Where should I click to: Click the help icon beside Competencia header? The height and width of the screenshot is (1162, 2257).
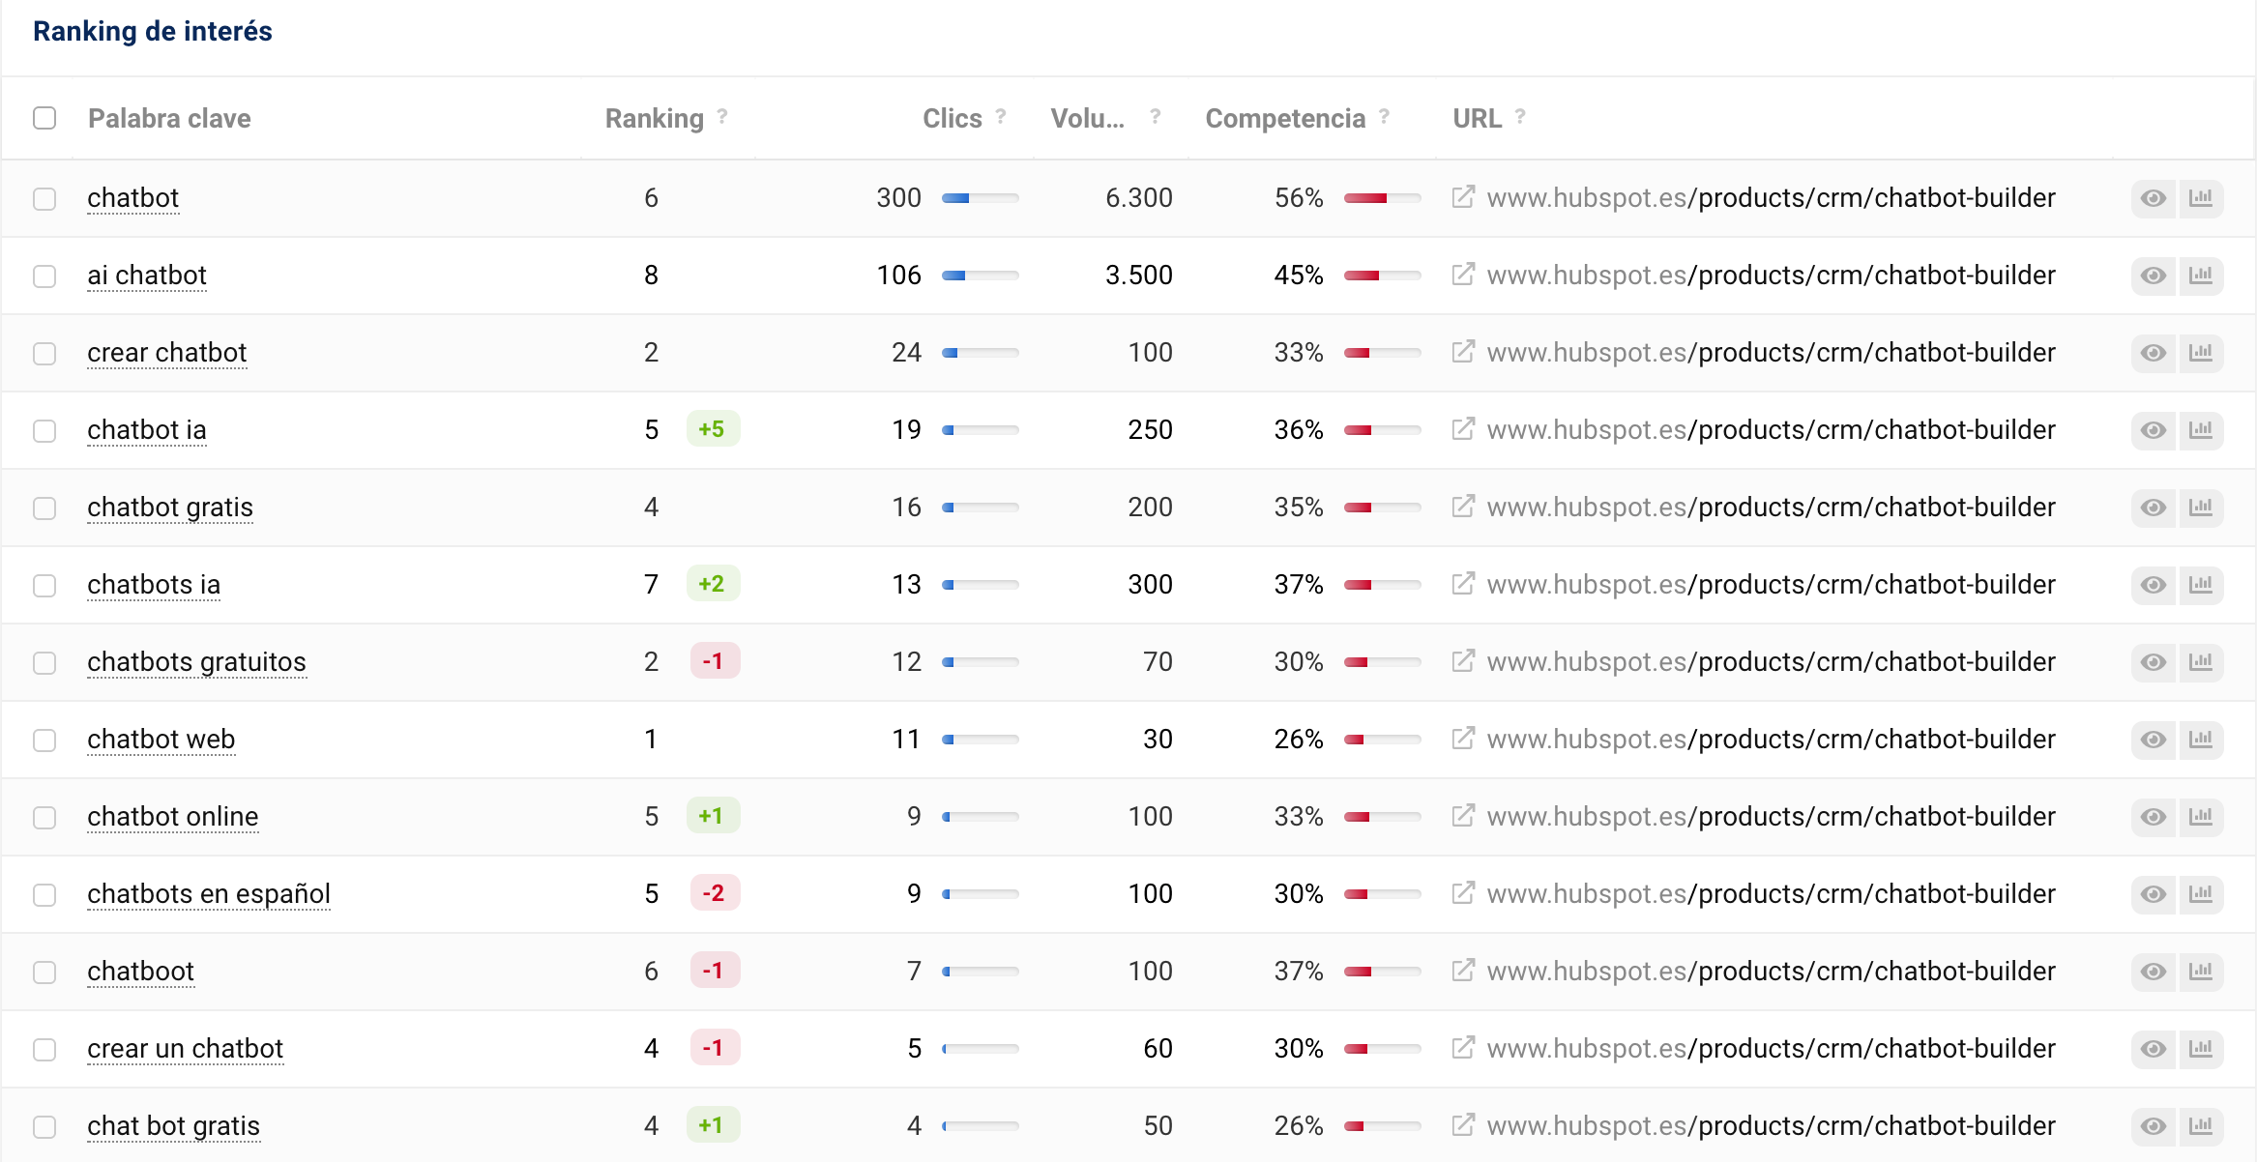[1385, 117]
